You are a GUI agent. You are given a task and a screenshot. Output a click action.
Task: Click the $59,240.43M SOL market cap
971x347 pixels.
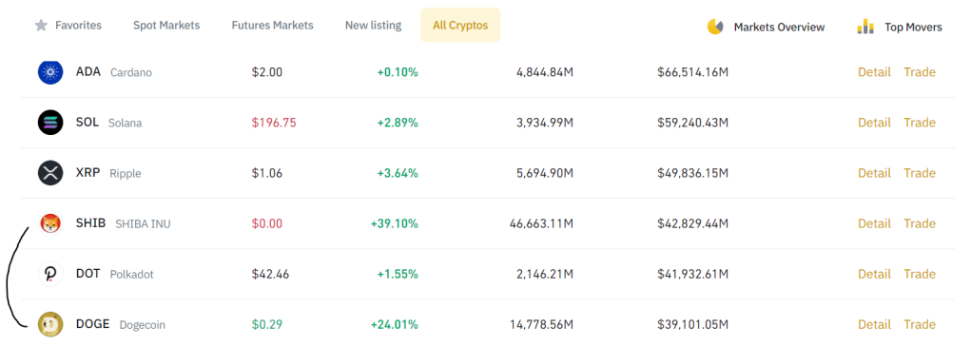pyautogui.click(x=693, y=123)
